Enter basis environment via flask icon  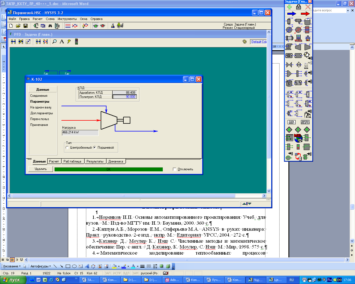point(113,26)
